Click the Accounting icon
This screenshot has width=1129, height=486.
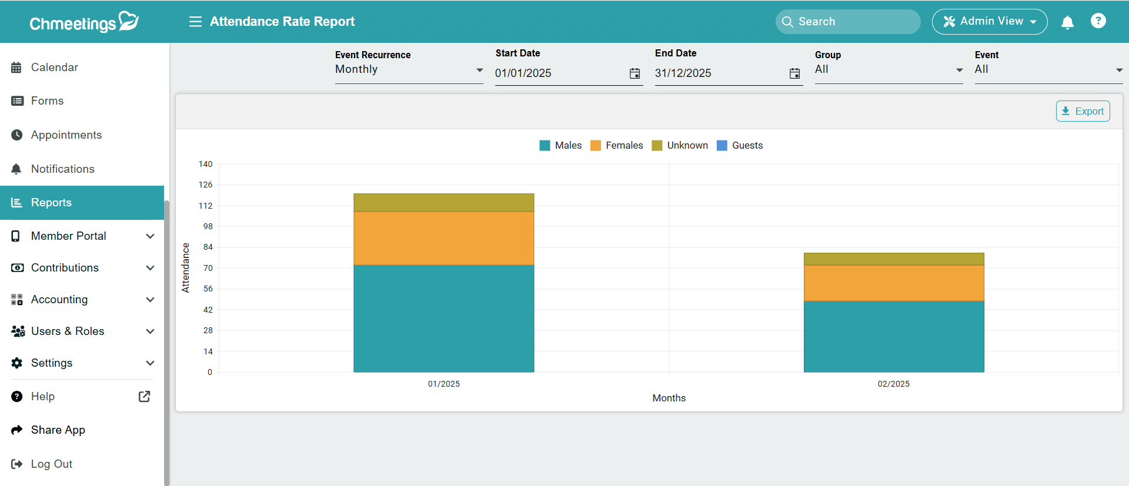(x=17, y=300)
